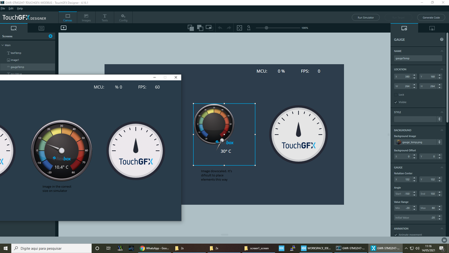Open Windows Start menu
The width and height of the screenshot is (449, 253).
(x=5, y=248)
